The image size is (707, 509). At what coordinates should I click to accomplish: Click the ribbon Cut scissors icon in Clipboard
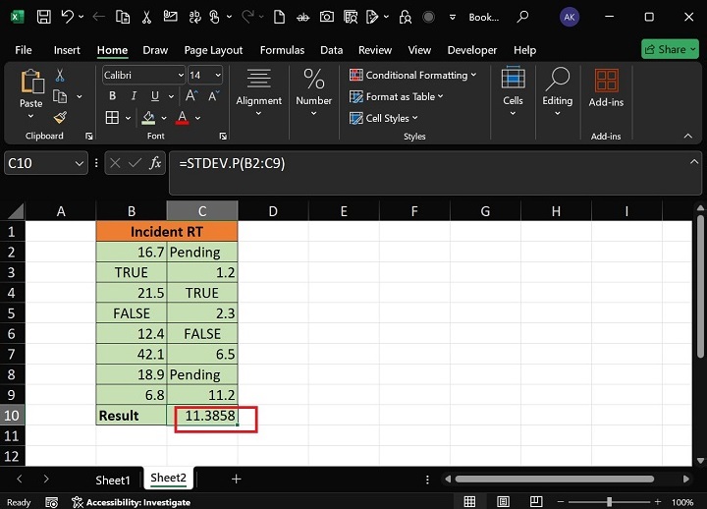(60, 75)
